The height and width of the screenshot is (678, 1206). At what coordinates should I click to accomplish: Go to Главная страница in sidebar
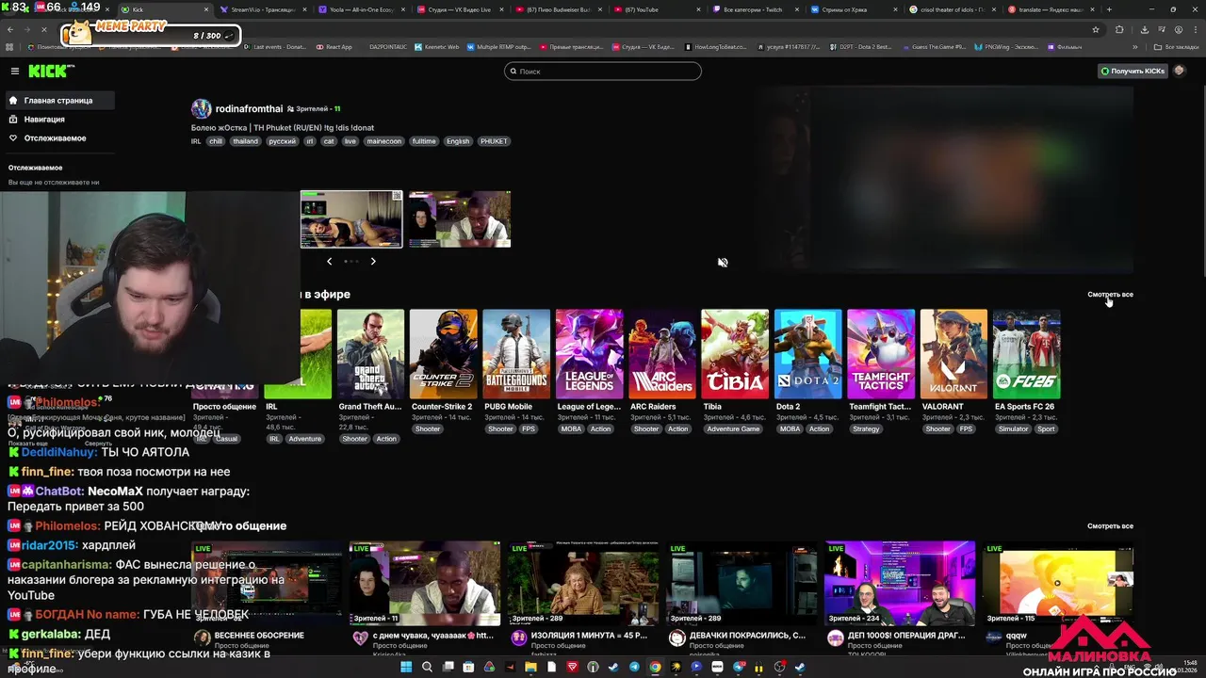(x=58, y=100)
